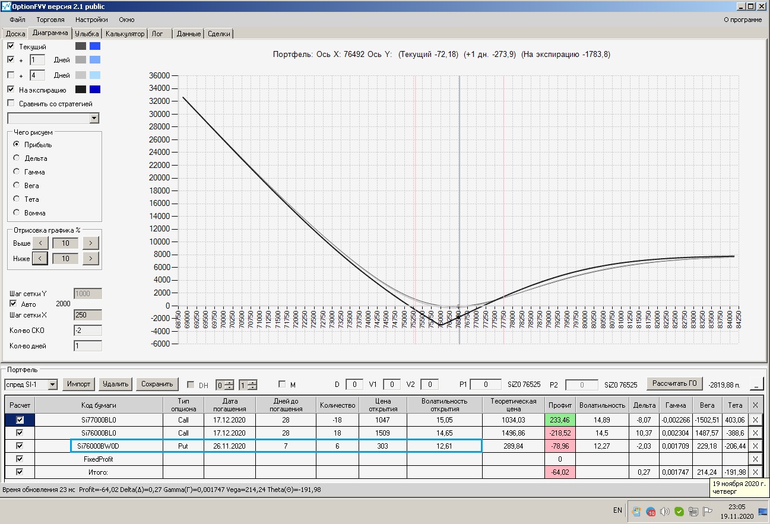Open the Файл menu
Image resolution: width=770 pixels, height=524 pixels.
17,20
